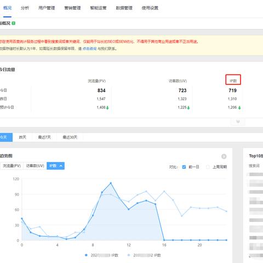Open the 搜索词 tab in Top10 panel

pos(254,166)
